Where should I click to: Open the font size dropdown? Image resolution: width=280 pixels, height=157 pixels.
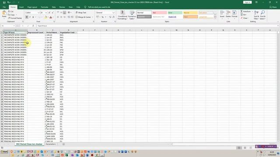[46, 13]
